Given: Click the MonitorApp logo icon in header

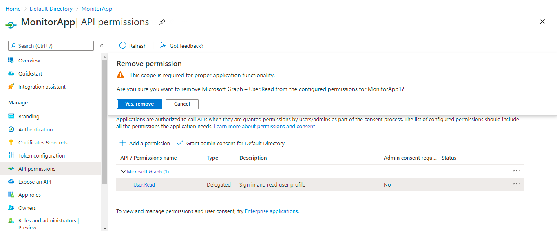Looking at the screenshot, I should (11, 25).
